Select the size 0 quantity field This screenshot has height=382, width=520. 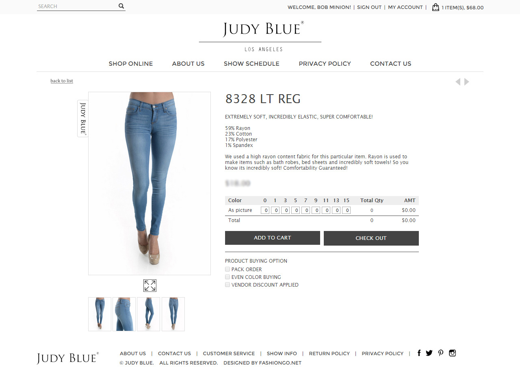[265, 210]
